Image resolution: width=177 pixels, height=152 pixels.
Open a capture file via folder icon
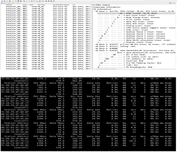coord(13,1)
